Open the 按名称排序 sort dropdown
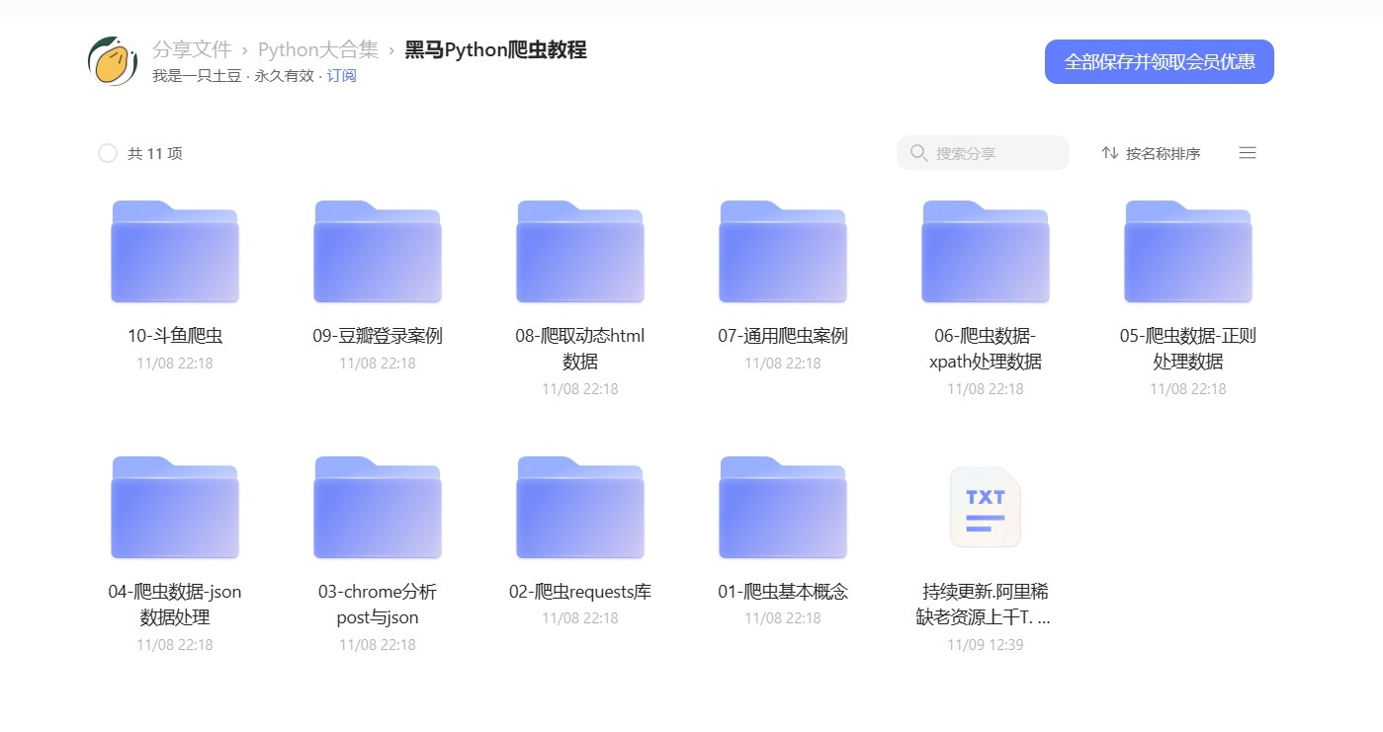 [1152, 153]
